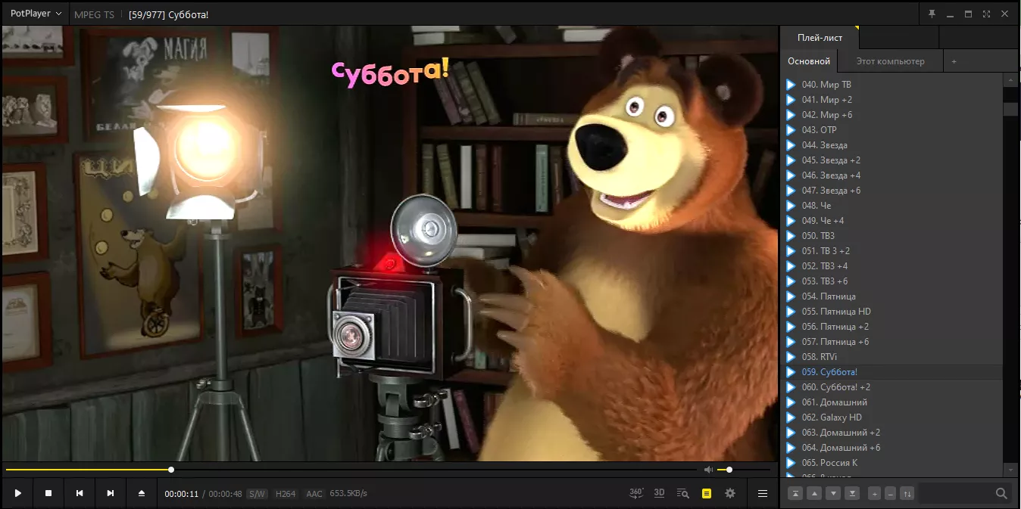Select channel 054. Пятница
The width and height of the screenshot is (1021, 509).
point(891,296)
